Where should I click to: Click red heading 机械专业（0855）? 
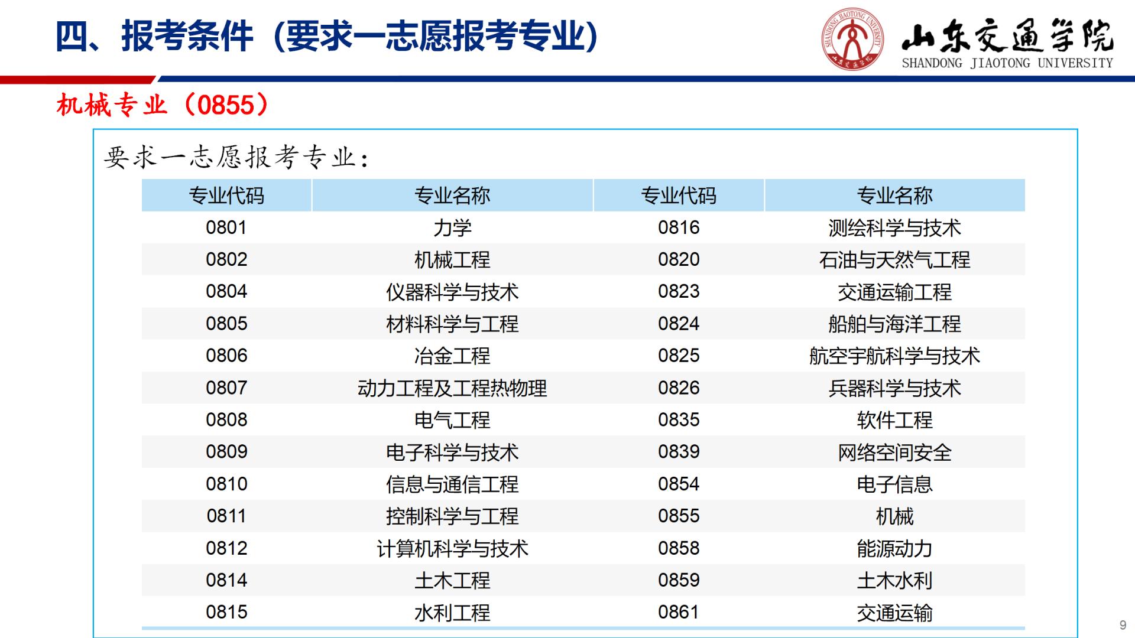(163, 106)
